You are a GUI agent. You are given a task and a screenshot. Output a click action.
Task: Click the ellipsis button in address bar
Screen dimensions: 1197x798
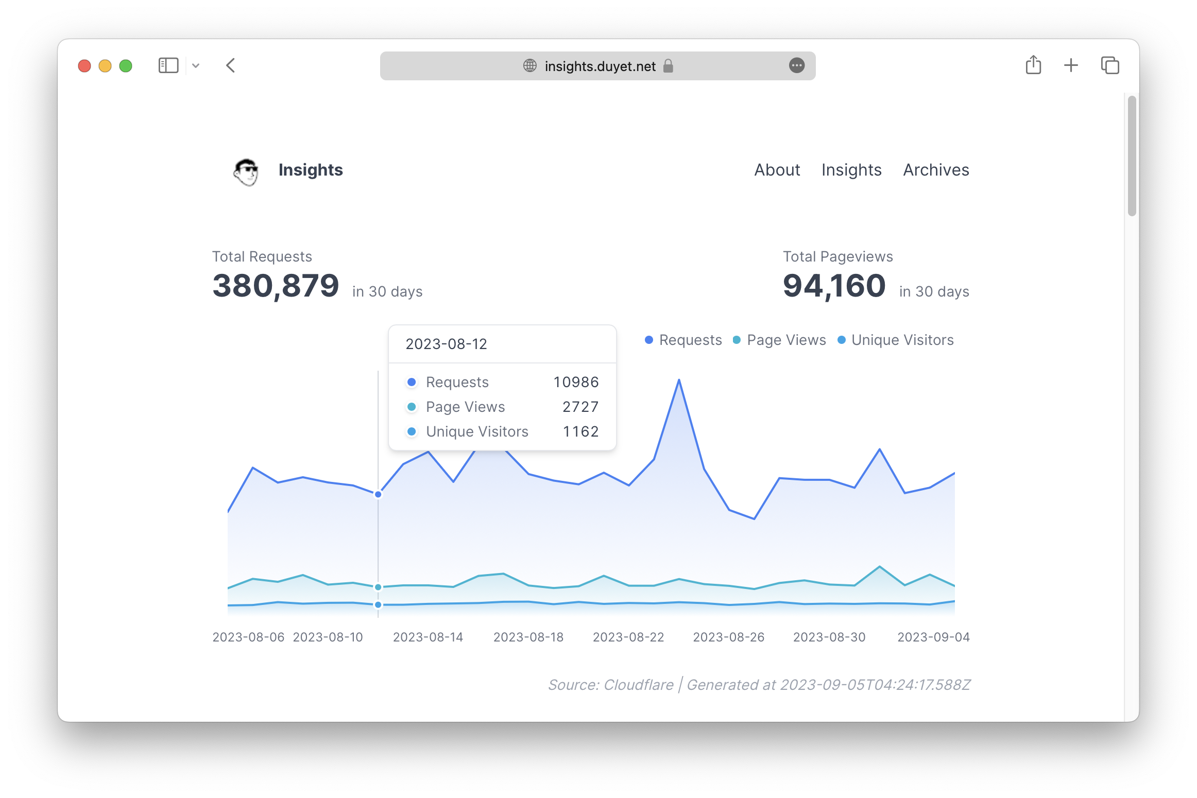pos(796,65)
